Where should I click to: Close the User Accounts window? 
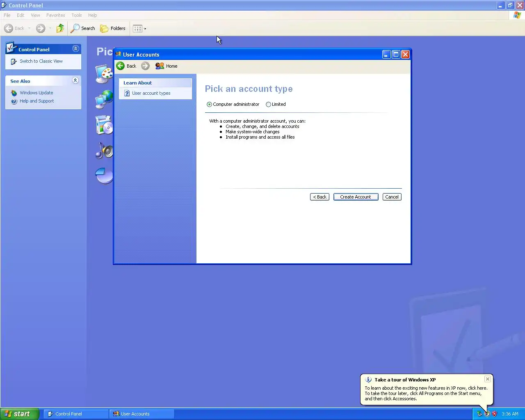405,55
